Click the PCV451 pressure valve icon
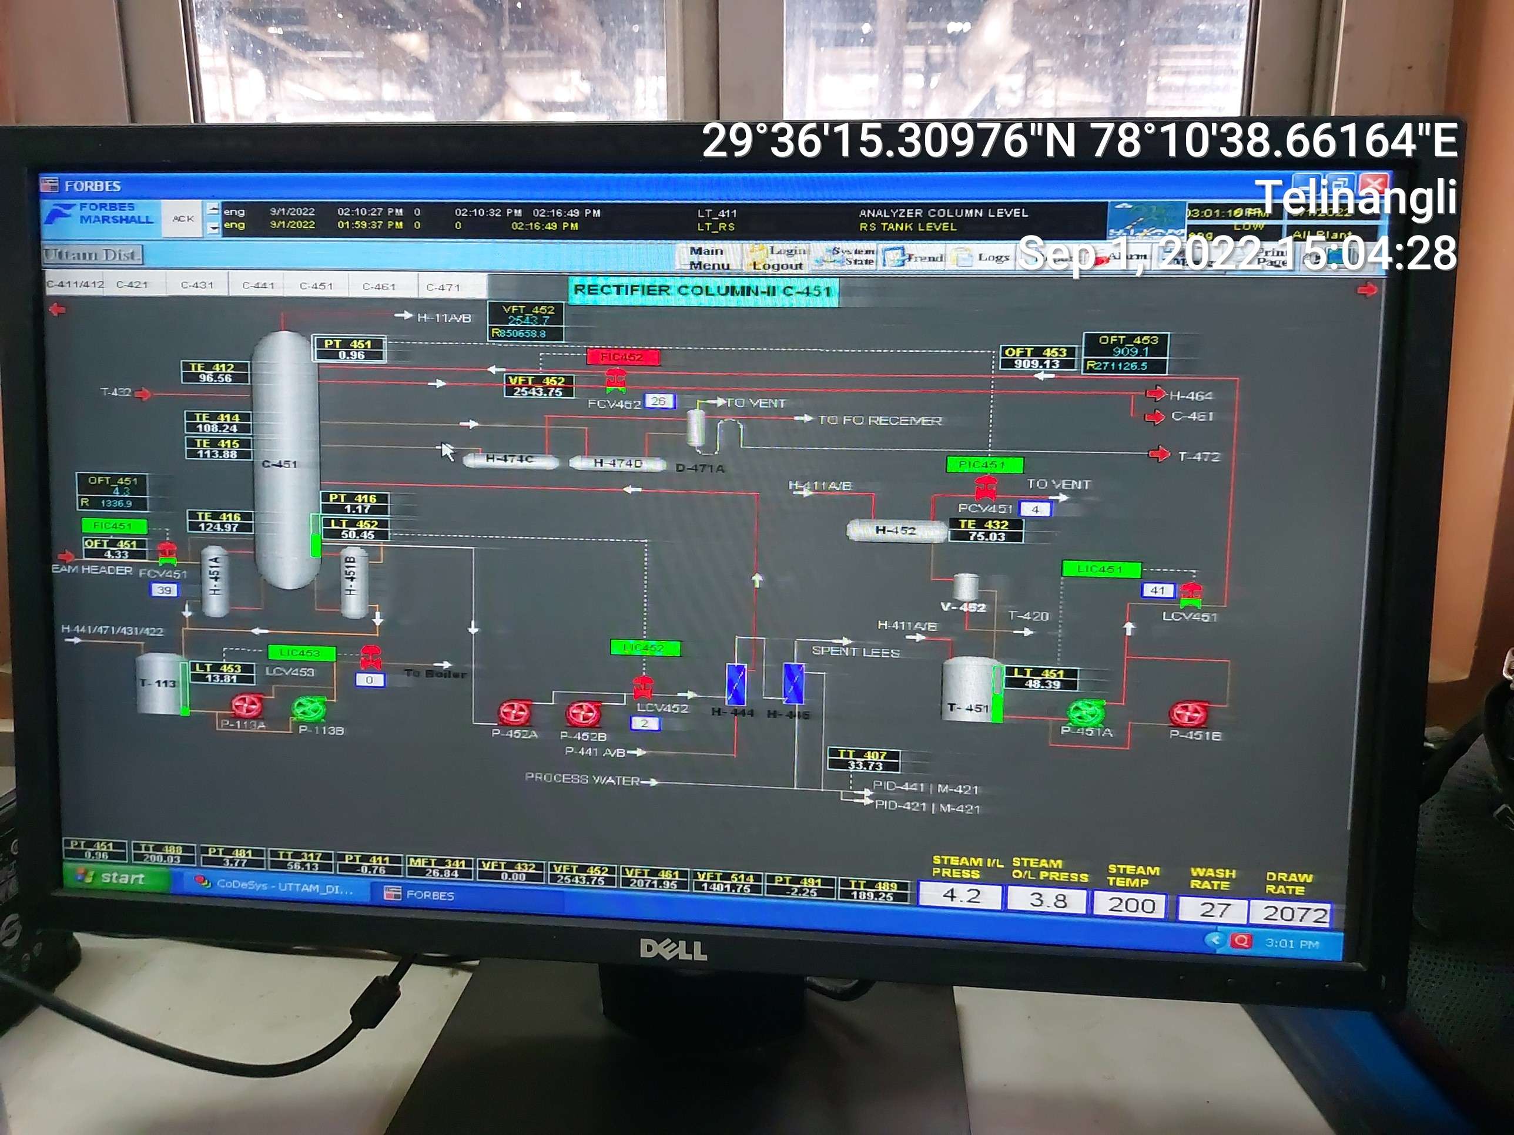Image resolution: width=1514 pixels, height=1135 pixels. tap(986, 488)
